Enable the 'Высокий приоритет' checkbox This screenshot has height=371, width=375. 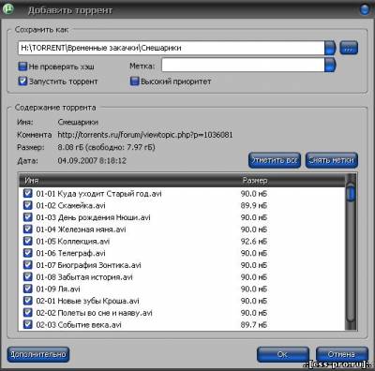(134, 82)
